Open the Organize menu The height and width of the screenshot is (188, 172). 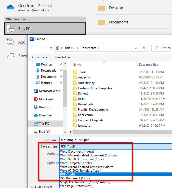point(40,57)
